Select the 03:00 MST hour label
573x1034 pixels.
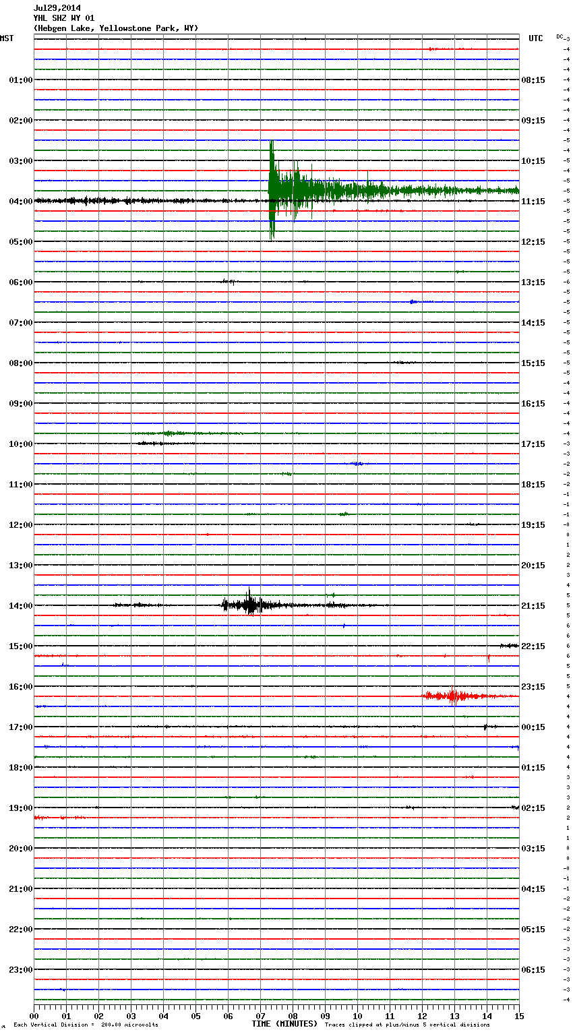pyautogui.click(x=21, y=160)
